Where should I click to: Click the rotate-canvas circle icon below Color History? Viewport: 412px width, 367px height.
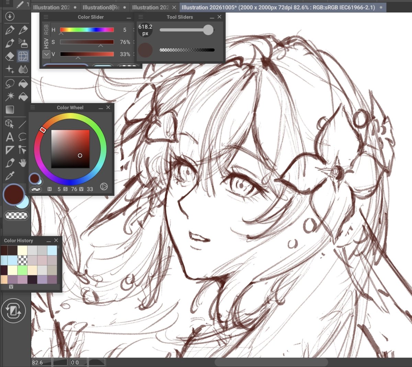13,311
